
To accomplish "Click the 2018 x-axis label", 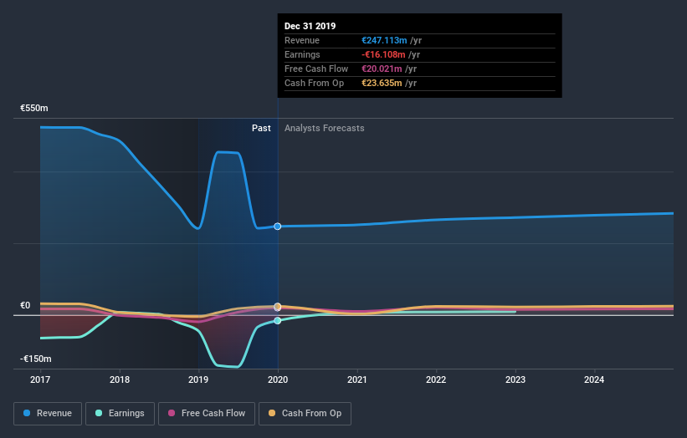I will click(120, 379).
